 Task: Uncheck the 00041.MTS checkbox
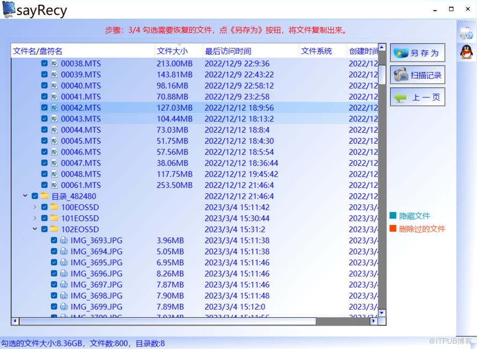point(45,97)
